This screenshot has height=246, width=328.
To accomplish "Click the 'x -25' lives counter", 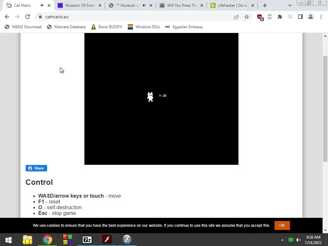I will tap(163, 95).
